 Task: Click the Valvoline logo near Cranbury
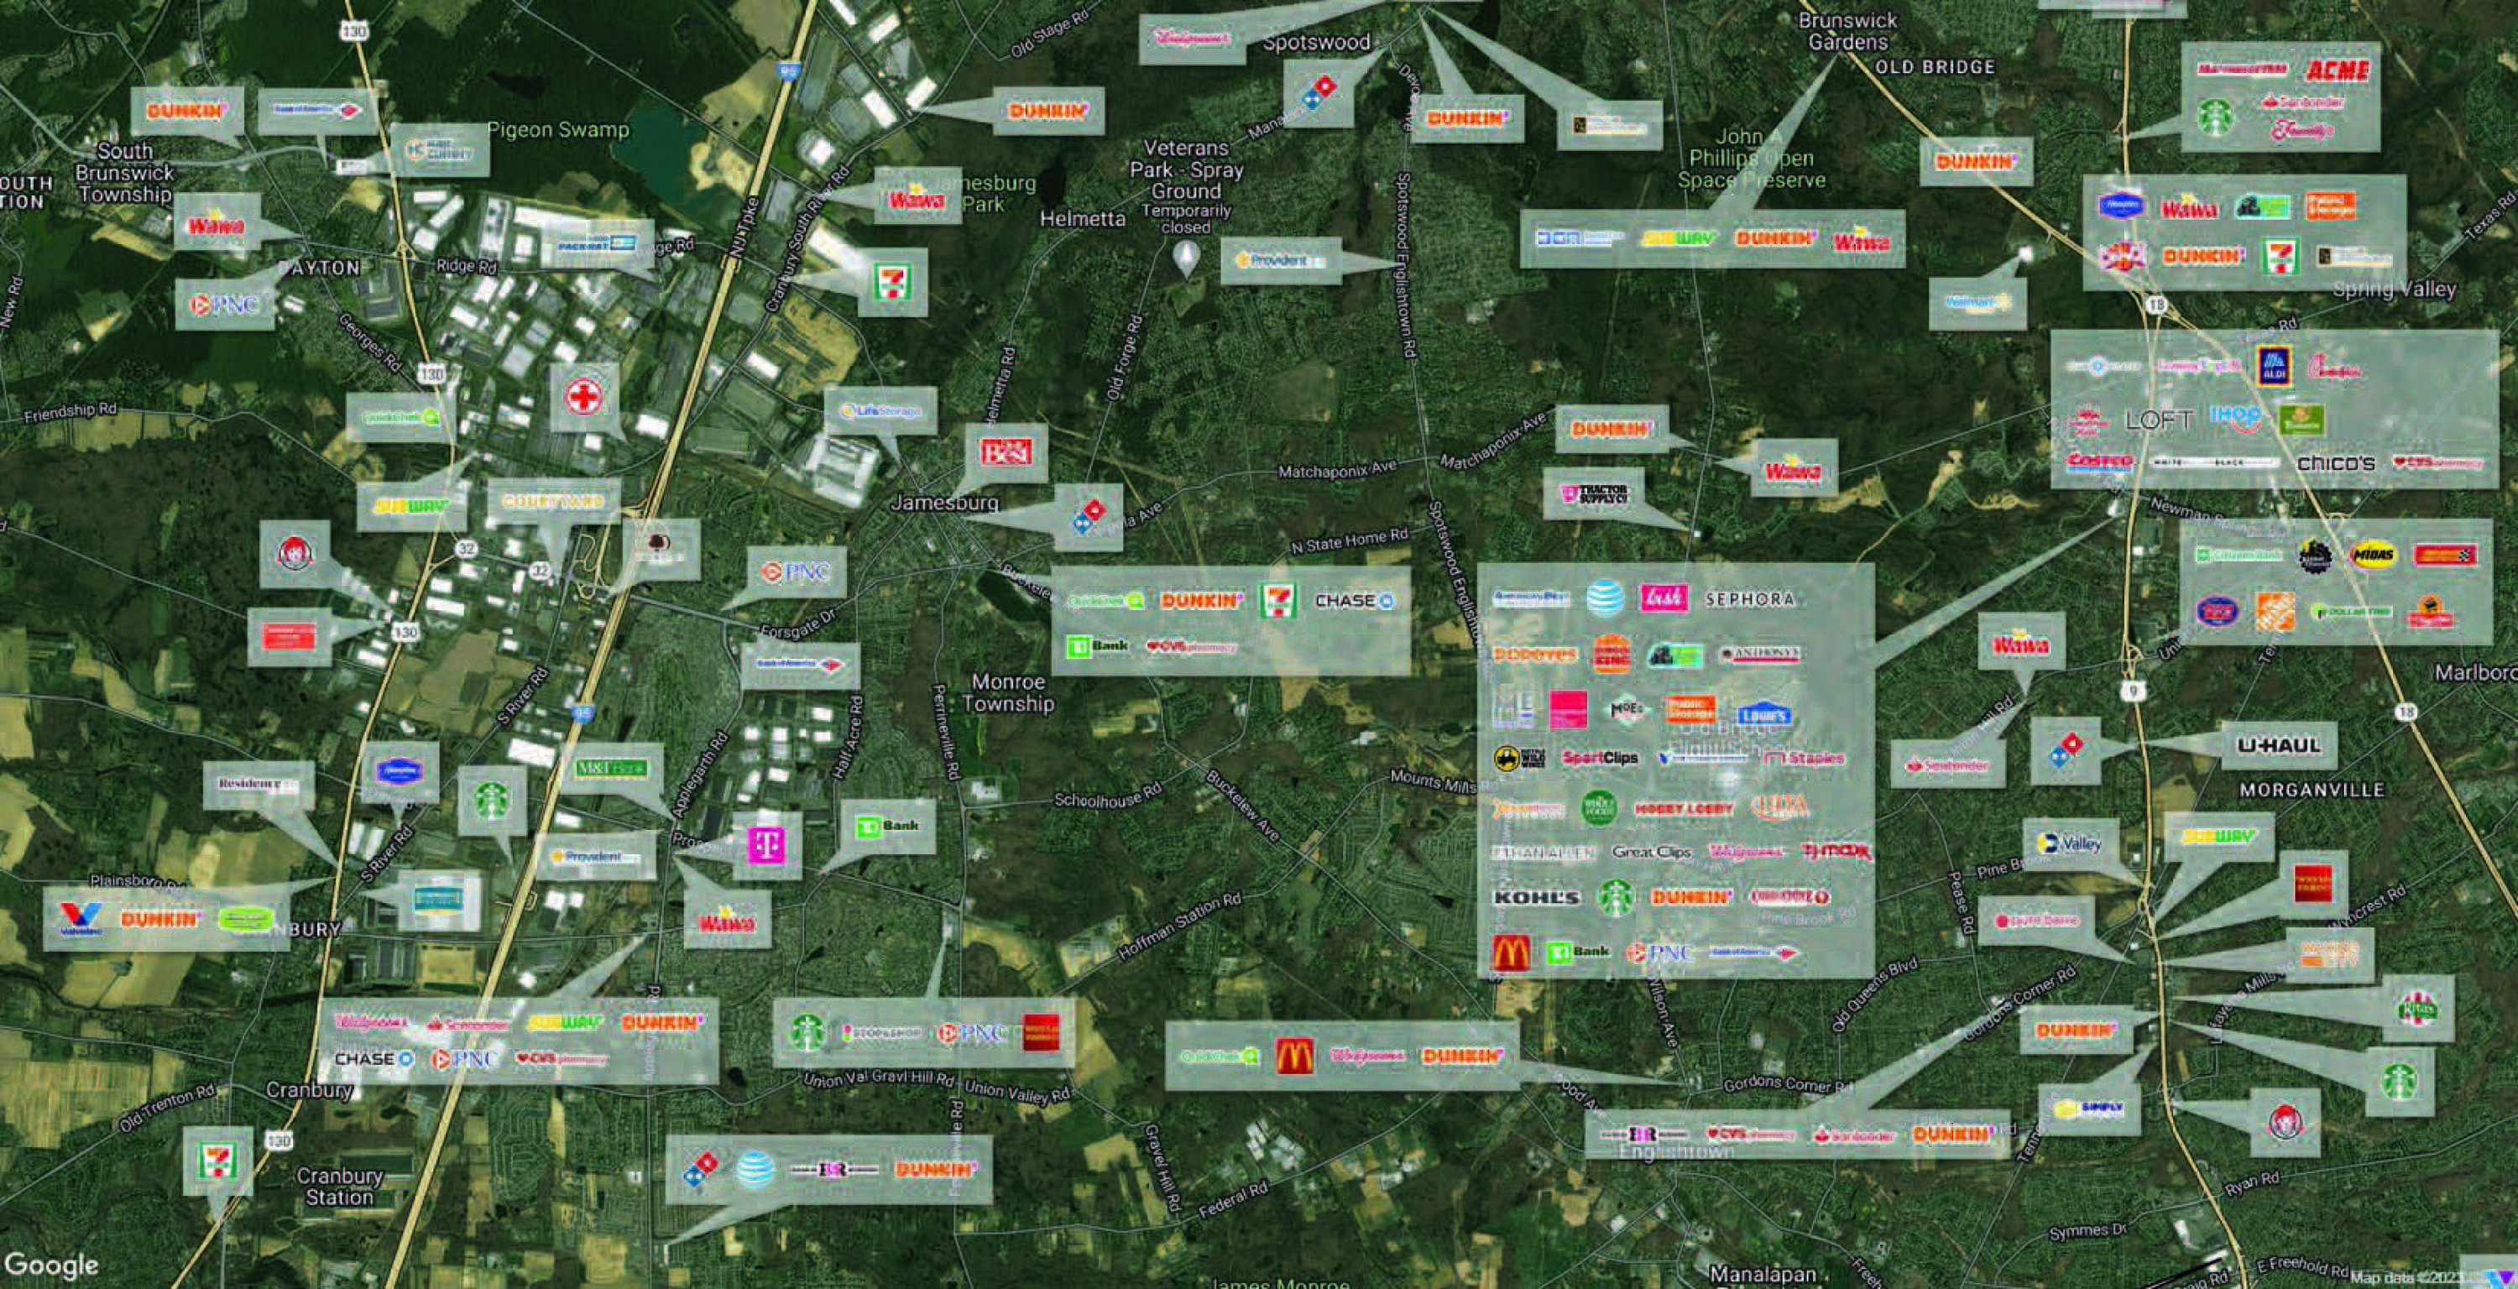[x=79, y=919]
